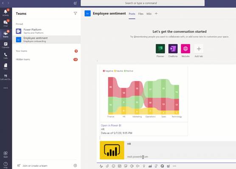This screenshot has height=169, width=236.
Task: Click the Open in Power BI link
Action: [x=111, y=126]
